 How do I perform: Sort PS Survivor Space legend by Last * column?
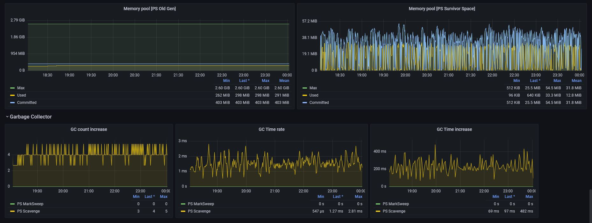[x=535, y=81]
